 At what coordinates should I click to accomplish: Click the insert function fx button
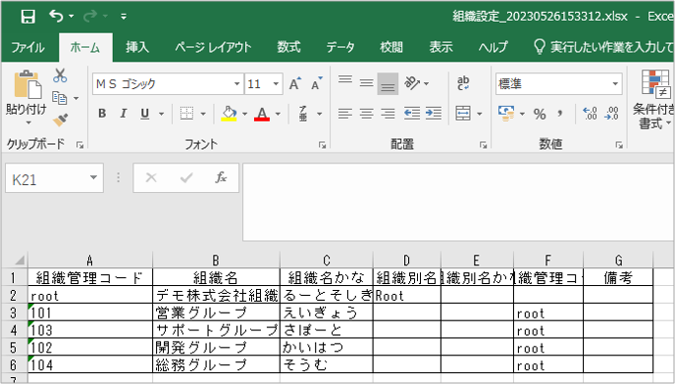coord(221,177)
